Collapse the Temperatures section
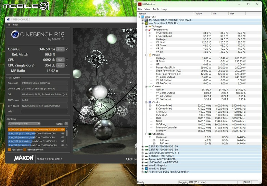Screen dimensions: 267x186 coord(147,30)
